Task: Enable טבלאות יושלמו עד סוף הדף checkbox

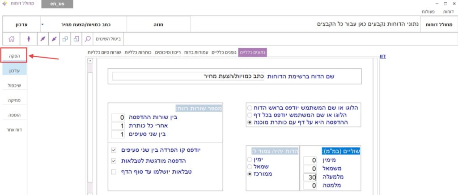Action: (x=114, y=171)
